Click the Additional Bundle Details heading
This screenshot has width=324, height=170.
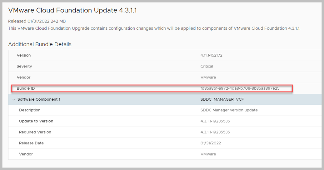pos(40,44)
